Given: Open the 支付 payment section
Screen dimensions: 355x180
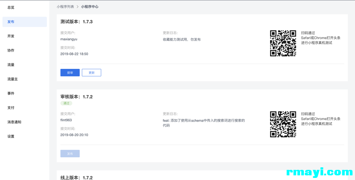Looking at the screenshot, I should [11, 108].
